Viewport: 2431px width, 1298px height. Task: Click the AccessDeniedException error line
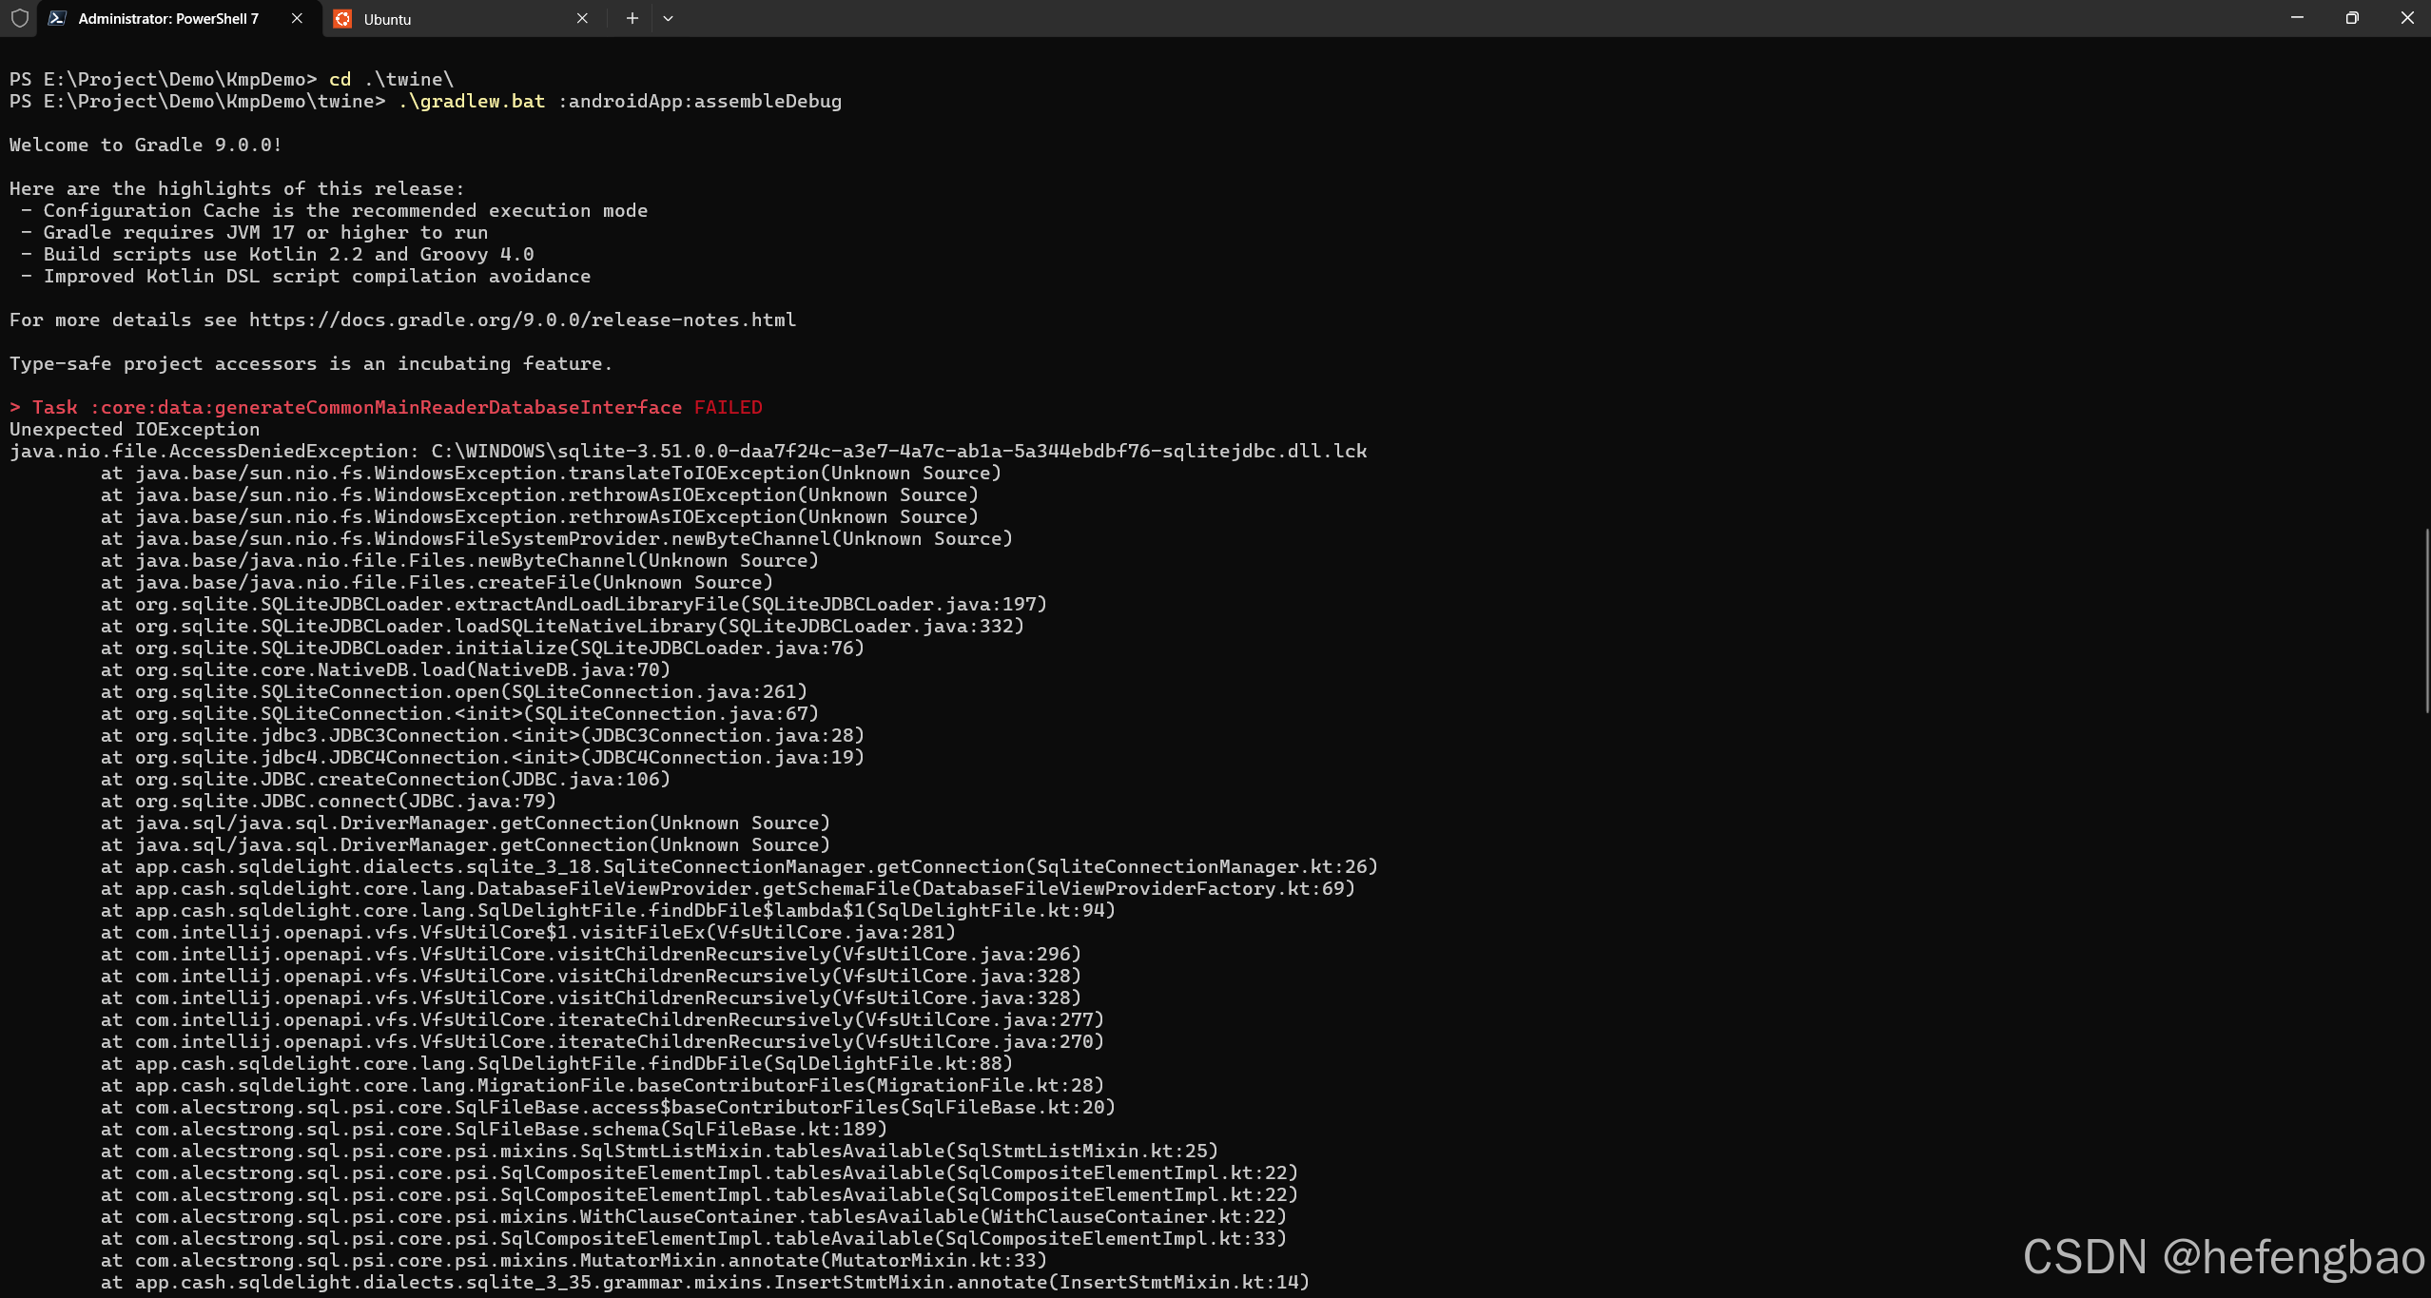685,451
